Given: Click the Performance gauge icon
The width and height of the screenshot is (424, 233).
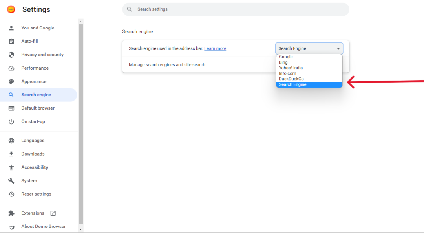Looking at the screenshot, I should point(11,68).
